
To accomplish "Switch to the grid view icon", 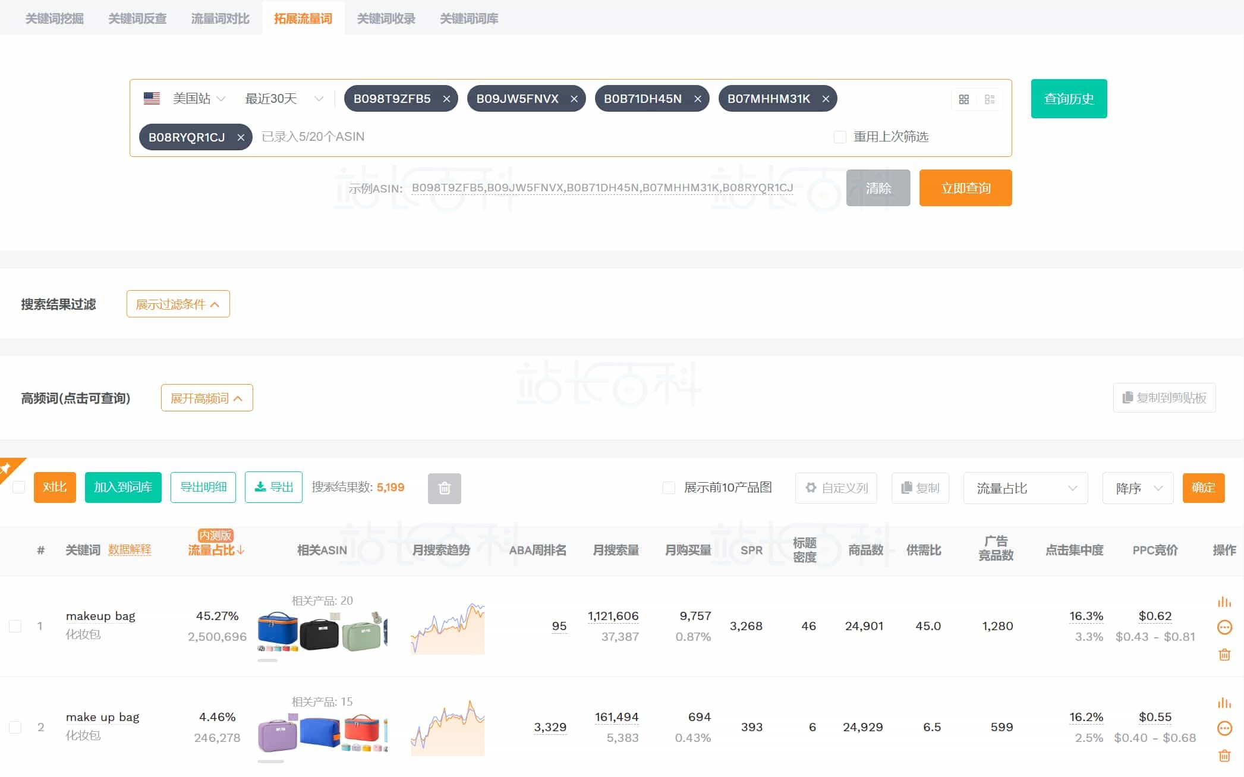I will (964, 99).
